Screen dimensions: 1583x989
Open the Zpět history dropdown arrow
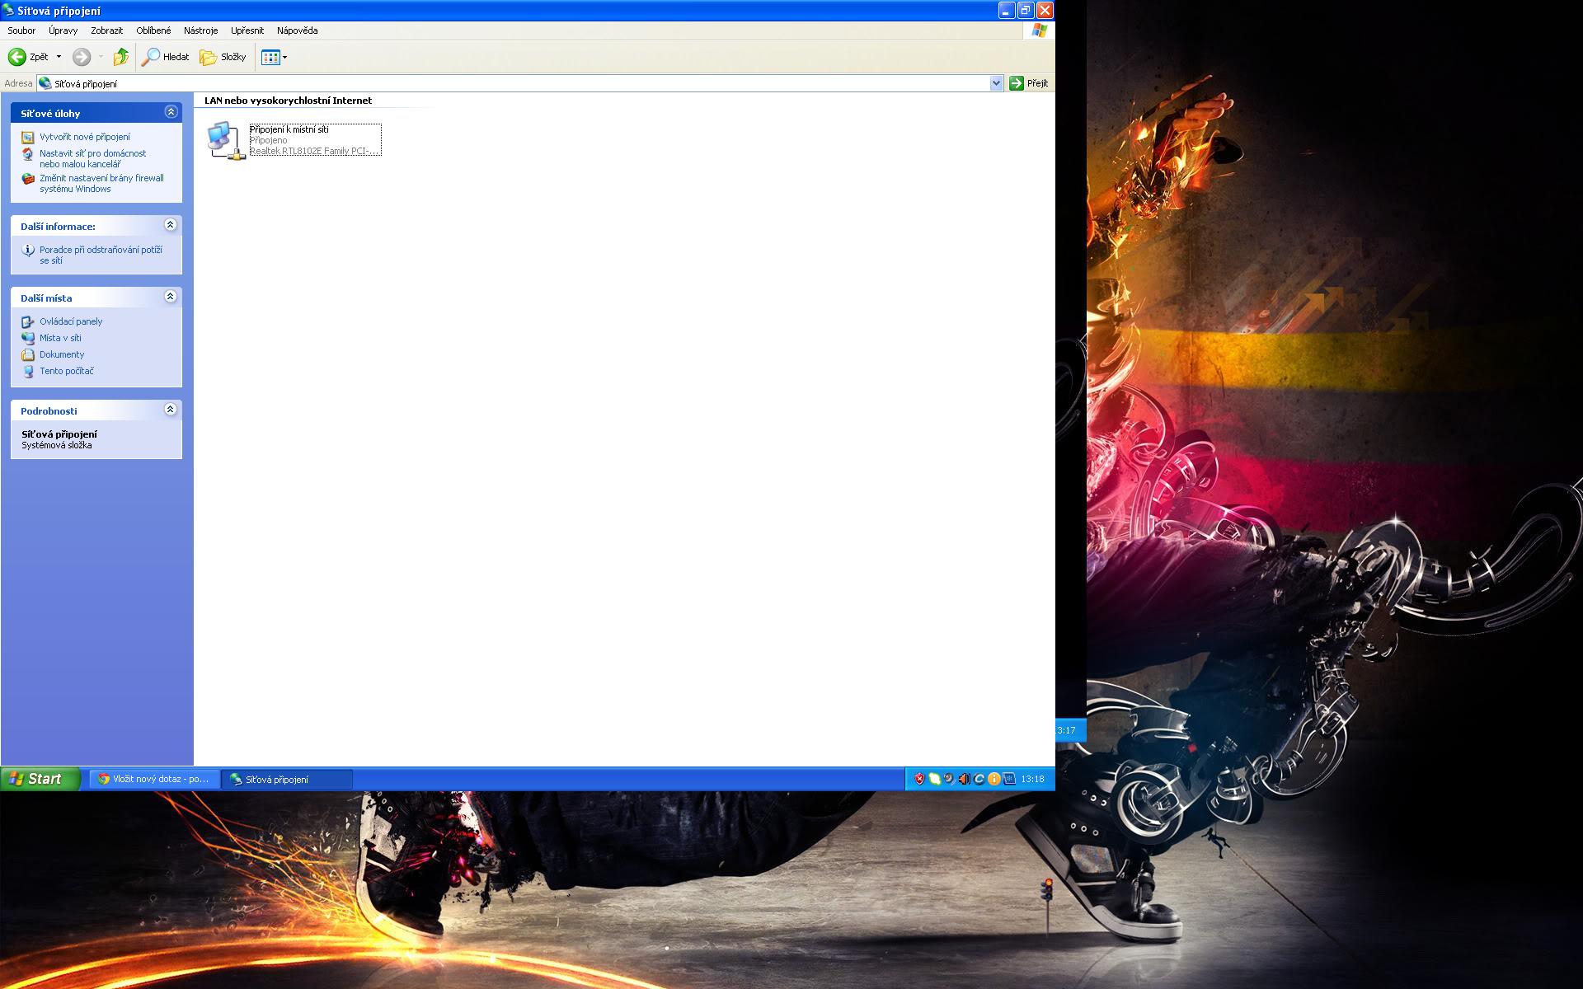(x=59, y=57)
